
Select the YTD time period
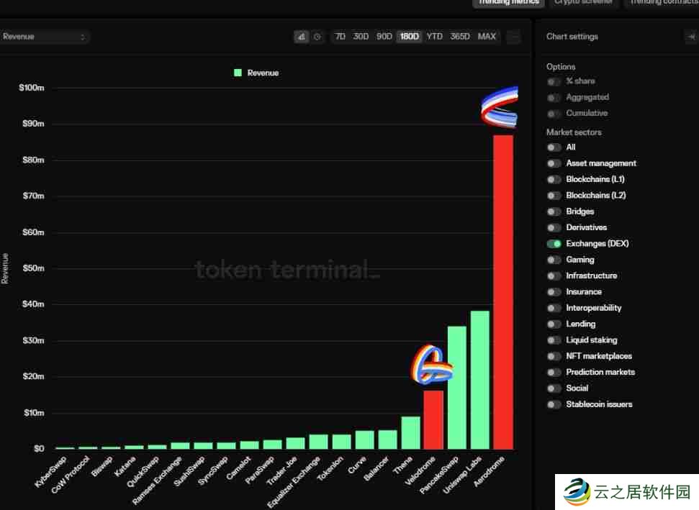click(x=434, y=37)
